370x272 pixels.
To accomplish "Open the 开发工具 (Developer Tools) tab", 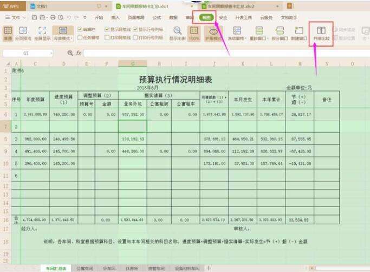I will point(244,17).
